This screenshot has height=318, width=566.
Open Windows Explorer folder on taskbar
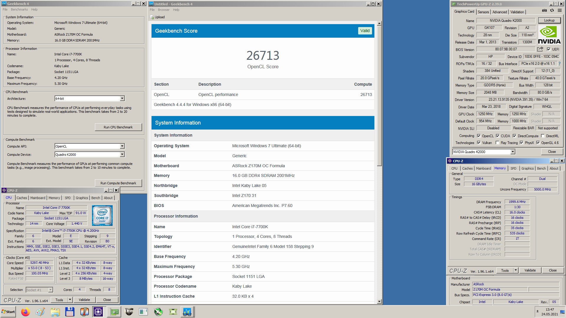coord(55,312)
